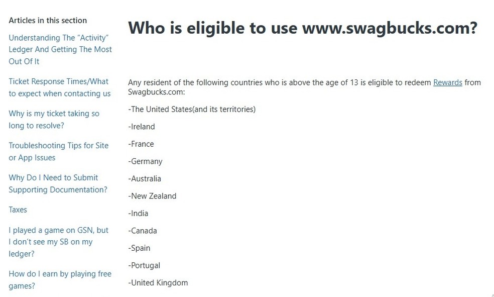
Task: Click the "Articles in this section" heading
Action: pos(48,21)
